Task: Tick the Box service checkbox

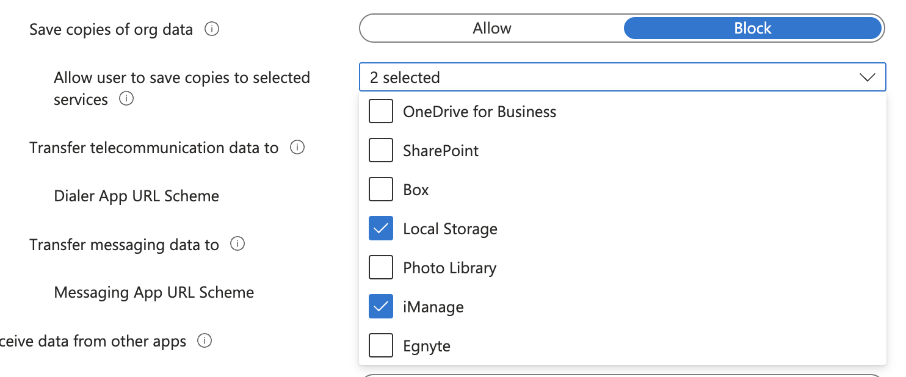Action: coord(381,190)
